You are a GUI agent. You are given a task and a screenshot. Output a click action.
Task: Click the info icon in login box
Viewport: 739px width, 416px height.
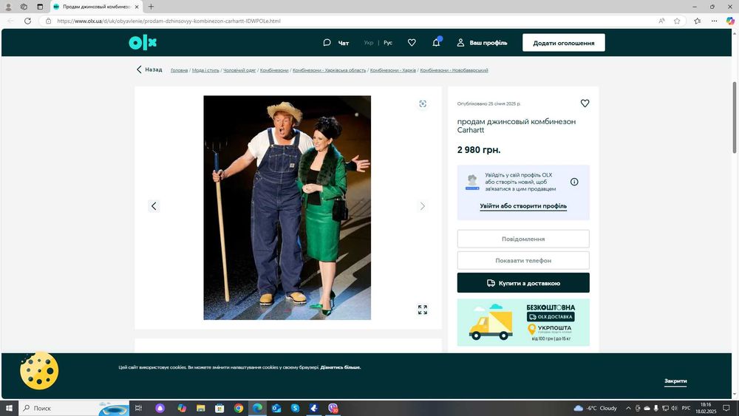coord(574,182)
